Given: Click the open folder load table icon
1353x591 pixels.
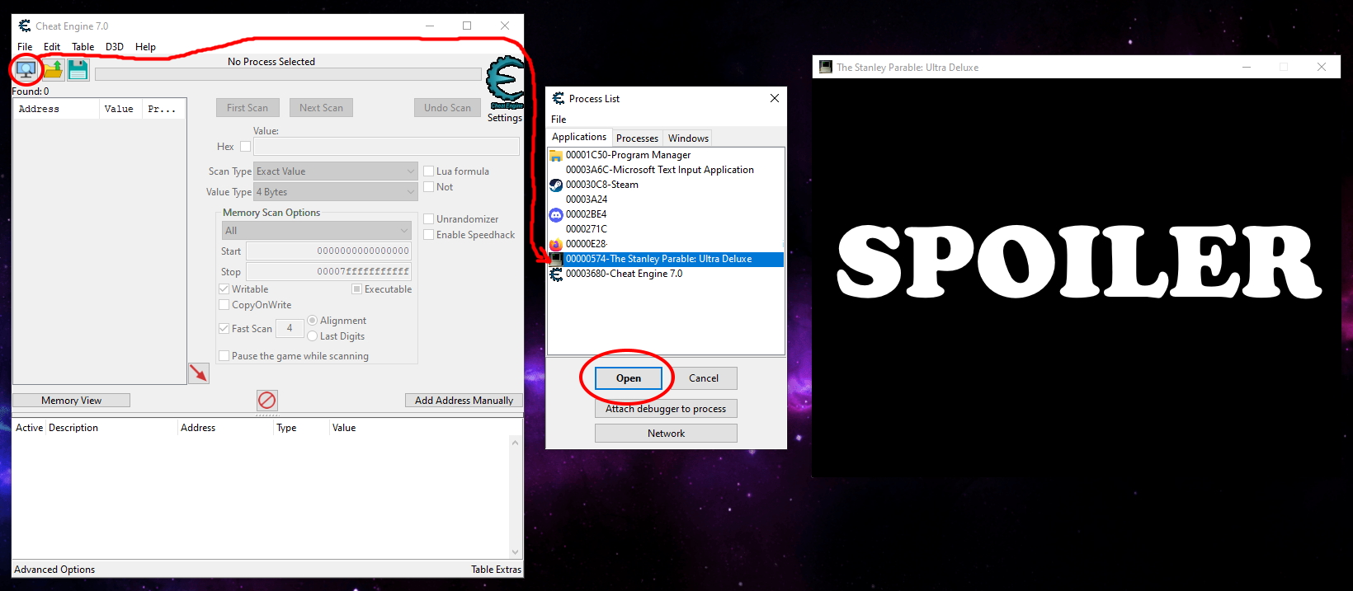Looking at the screenshot, I should pos(54,70).
